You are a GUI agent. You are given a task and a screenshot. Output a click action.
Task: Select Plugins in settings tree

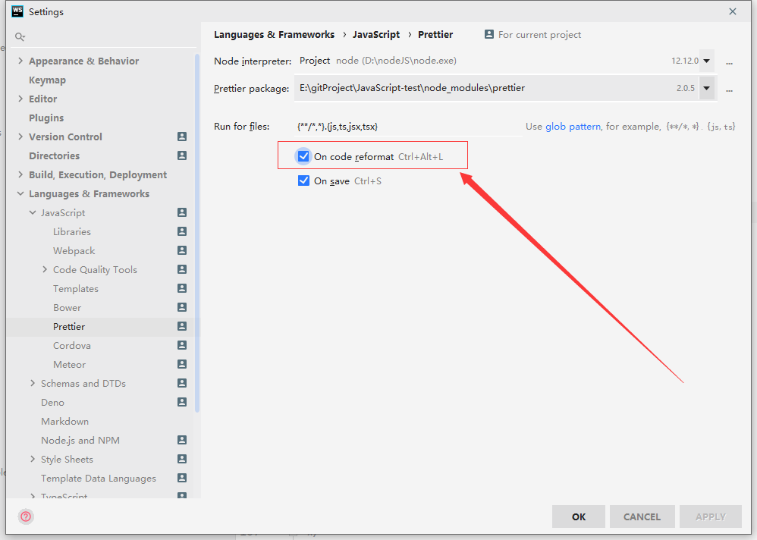[46, 118]
